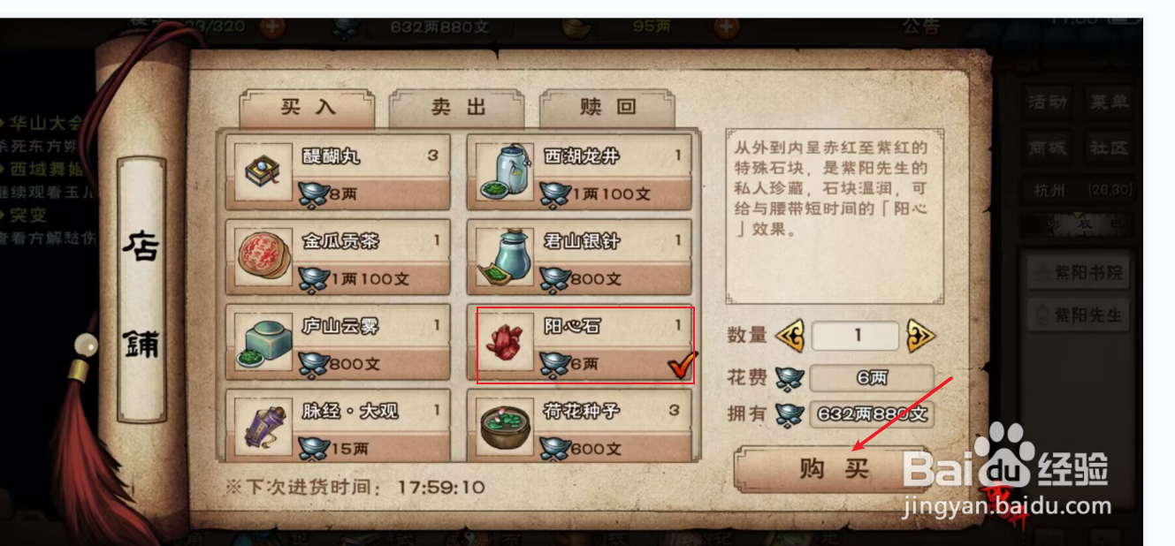Select the 君山银针 teapot icon
Viewport: 1175px width, 546px height.
[505, 257]
